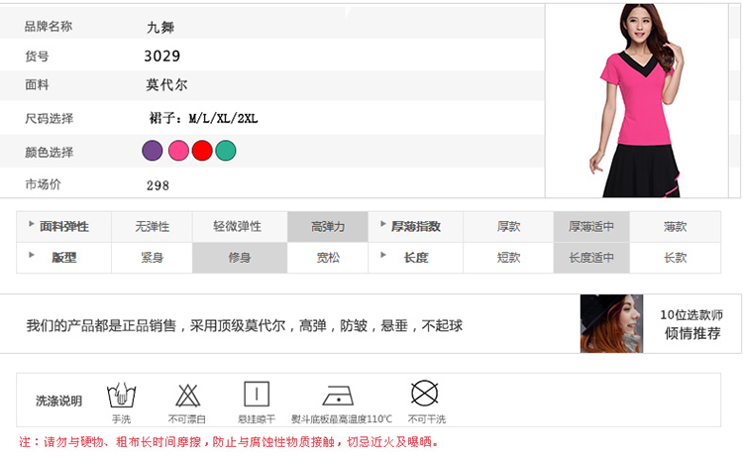Image resolution: width=743 pixels, height=462 pixels.
Task: Click the 市场价 label
Action: pyautogui.click(x=44, y=184)
